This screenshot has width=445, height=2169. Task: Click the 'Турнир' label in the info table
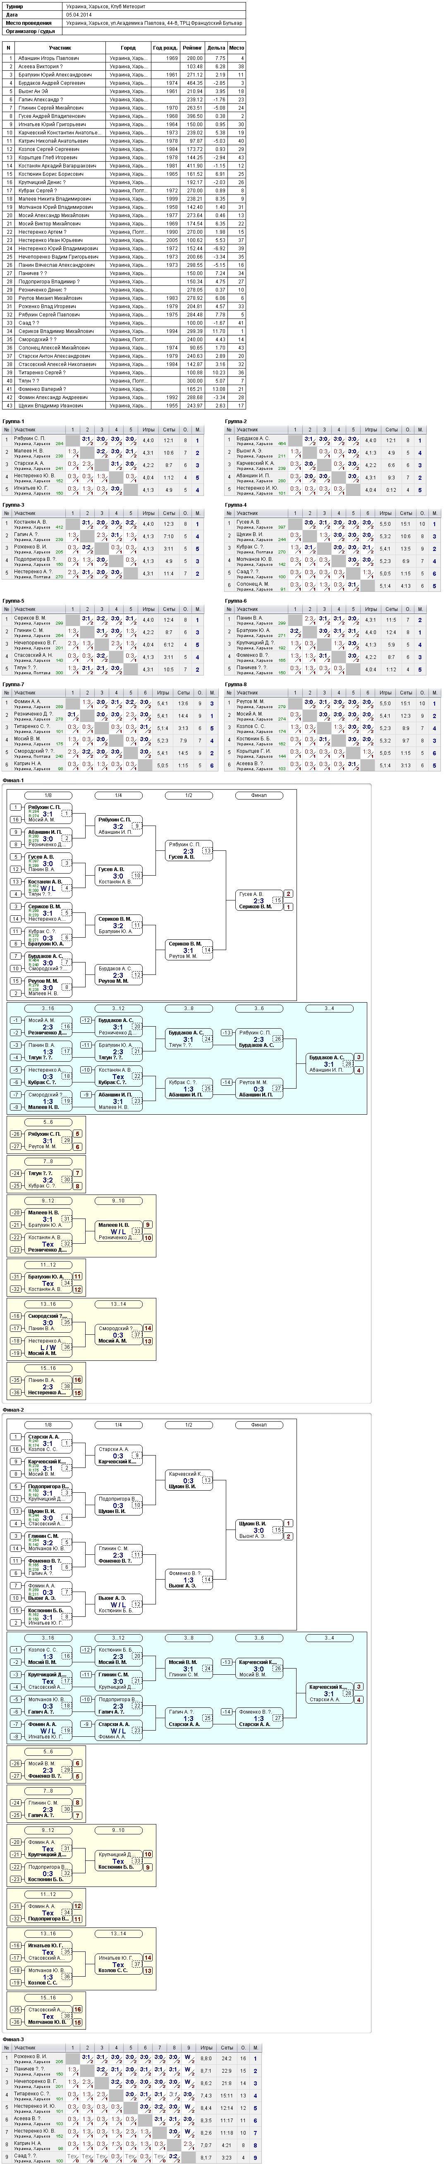tap(14, 6)
